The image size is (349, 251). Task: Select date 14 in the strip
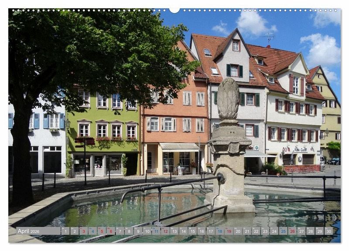184,231
